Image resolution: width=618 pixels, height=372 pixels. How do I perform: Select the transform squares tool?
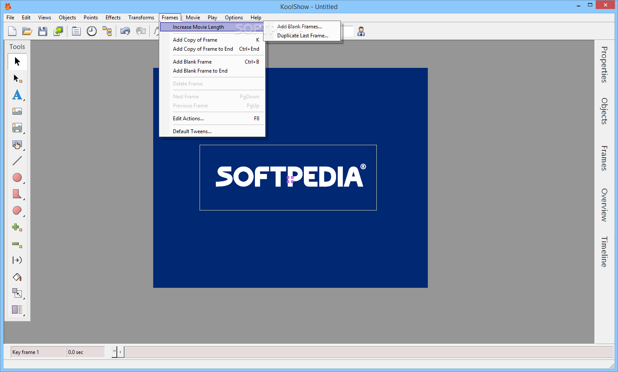click(x=17, y=293)
